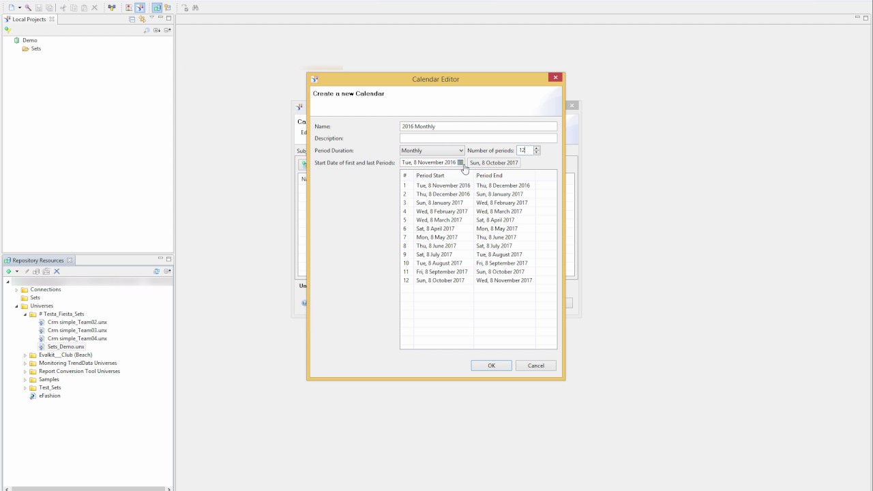Expand the Monitoring TrendData Universes folder
The width and height of the screenshot is (873, 491).
(25, 363)
